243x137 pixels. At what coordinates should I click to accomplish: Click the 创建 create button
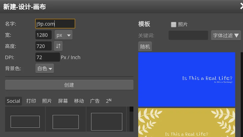tap(69, 85)
